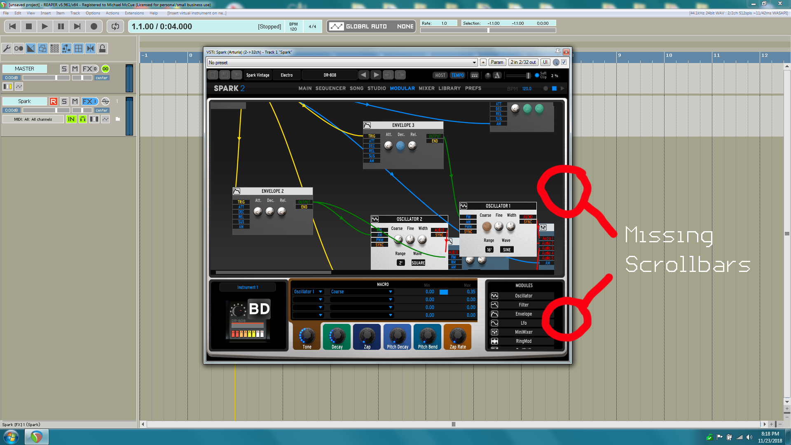This screenshot has height=445, width=791.
Task: Toggle the snap toolbar icon
Action: click(x=90, y=49)
